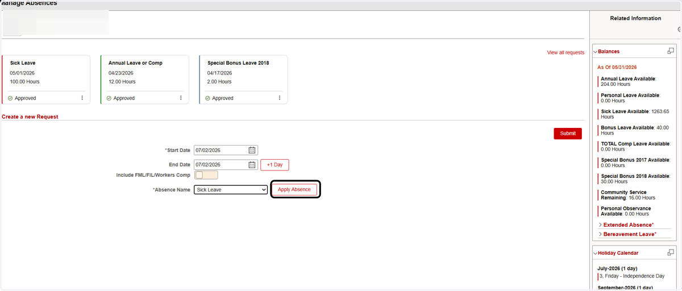Open the Absence Name dropdown
Viewport: 682px width, 291px height.
point(231,190)
